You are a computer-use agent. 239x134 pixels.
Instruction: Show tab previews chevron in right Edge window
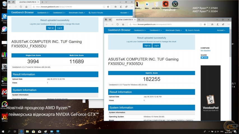143,20
